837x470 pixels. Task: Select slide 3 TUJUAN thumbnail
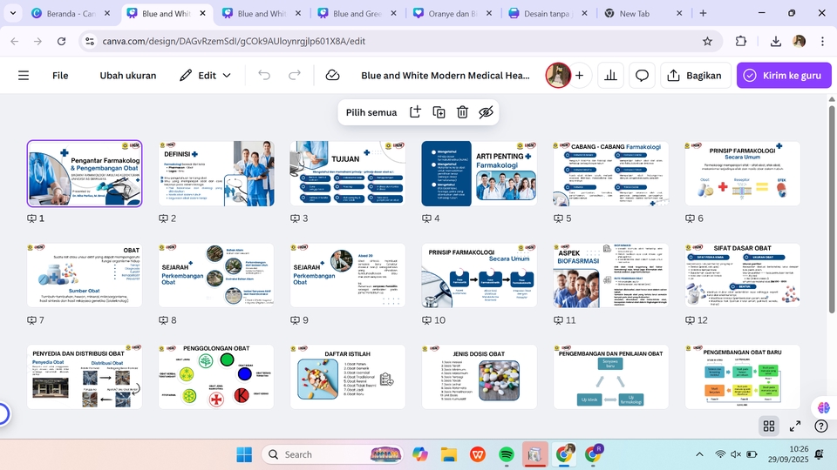348,173
